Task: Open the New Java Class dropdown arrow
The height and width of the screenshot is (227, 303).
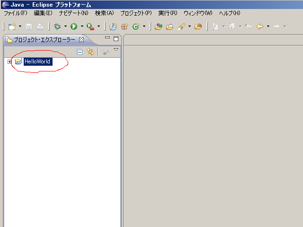Action: click(144, 26)
